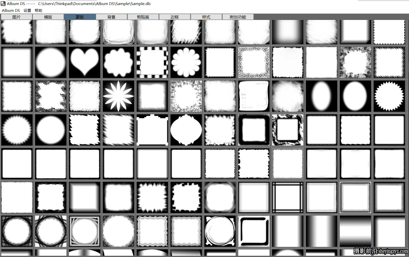Select the castle-notched square mask
The image size is (409, 257).
[x=152, y=130]
